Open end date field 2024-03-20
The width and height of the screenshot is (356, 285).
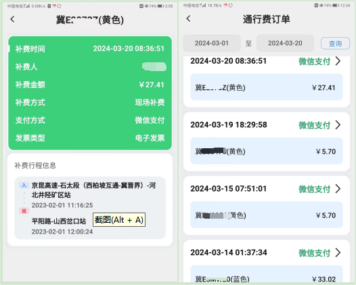(285, 43)
